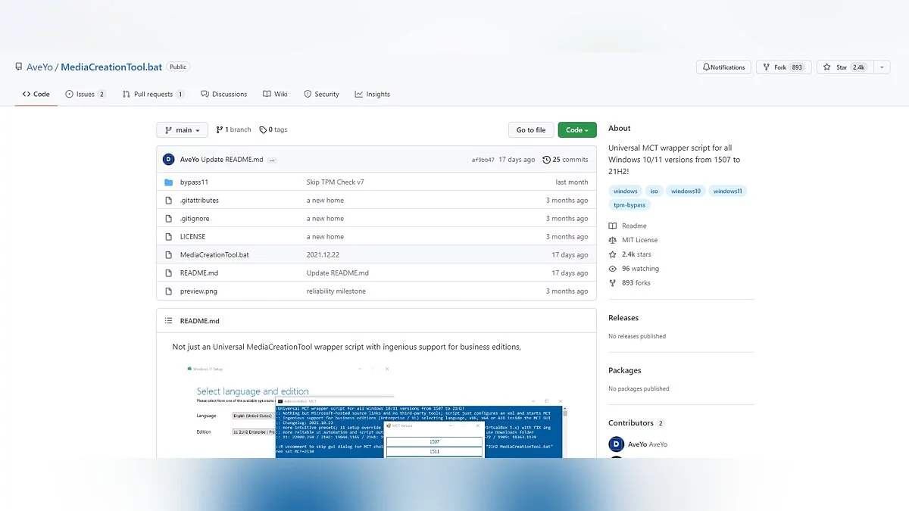Expand the main branch dropdown

point(182,130)
